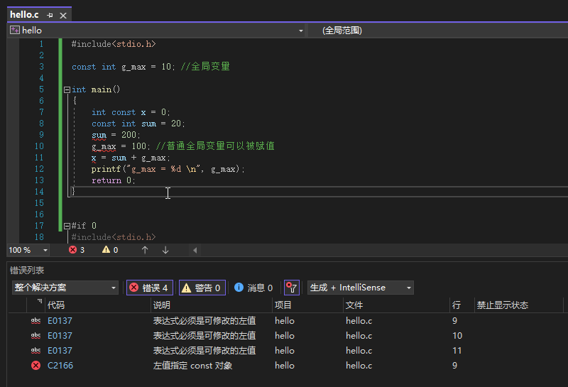The image size is (568, 387).
Task: Collapse the #if 0 region
Action: click(67, 226)
